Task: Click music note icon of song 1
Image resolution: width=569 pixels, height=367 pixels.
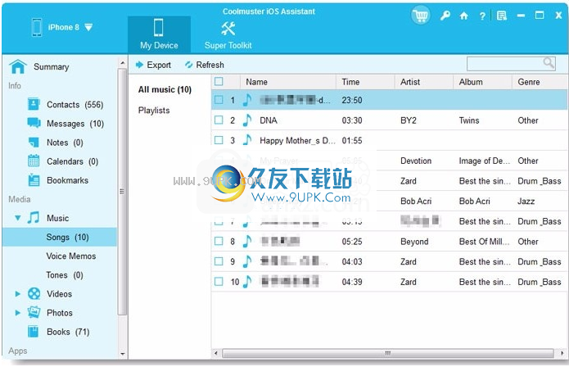Action: tap(247, 100)
